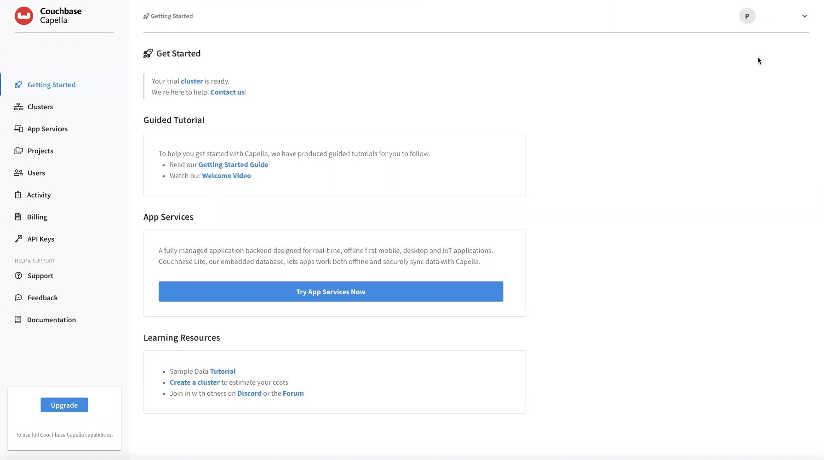Click the Projects folder icon
824x460 pixels.
click(18, 151)
